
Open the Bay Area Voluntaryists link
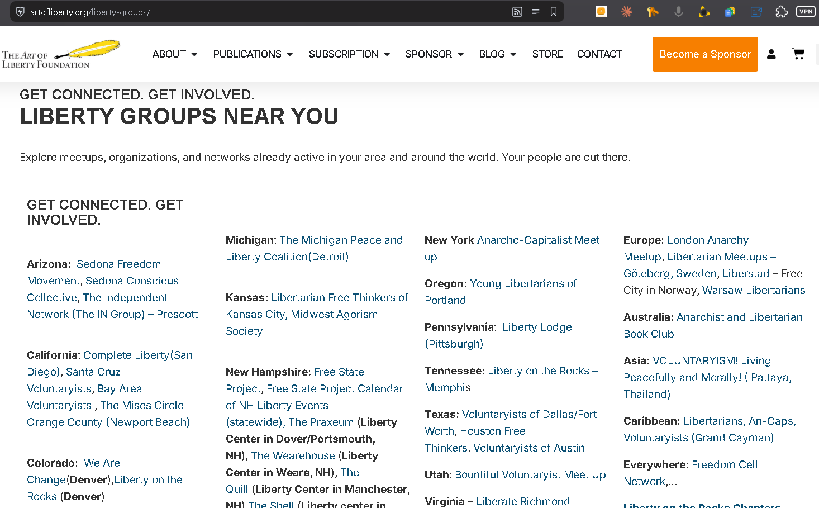pos(84,397)
